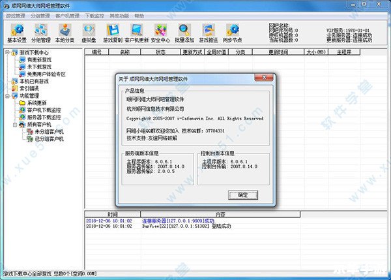Viewport: 391px width, 280px height.
Task: Sort by 名称 column header
Action: pos(124,52)
